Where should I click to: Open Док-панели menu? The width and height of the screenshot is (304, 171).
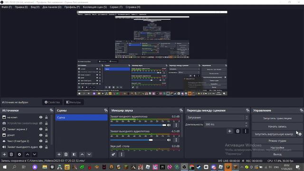click(52, 7)
